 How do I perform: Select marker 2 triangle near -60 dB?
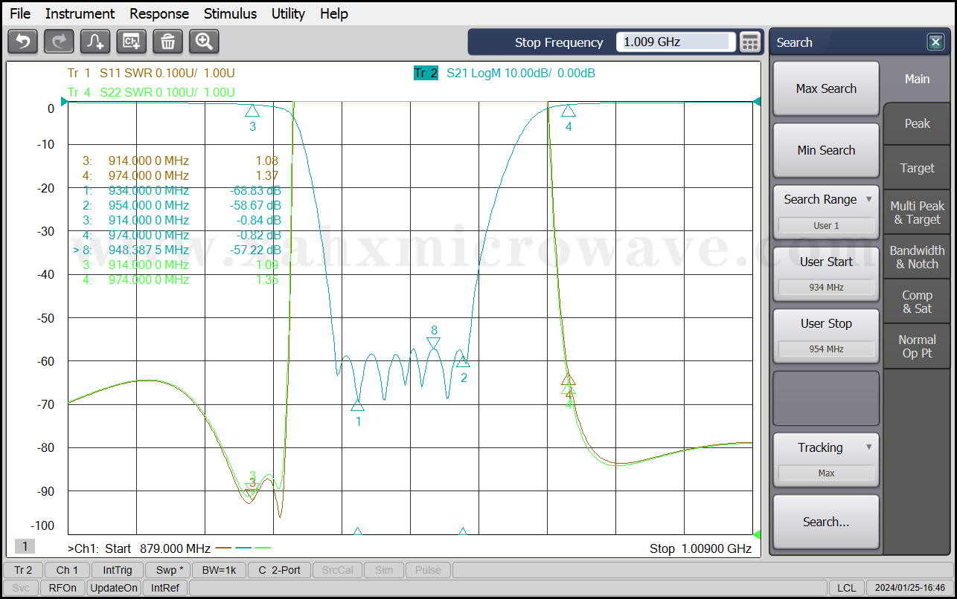(x=464, y=361)
